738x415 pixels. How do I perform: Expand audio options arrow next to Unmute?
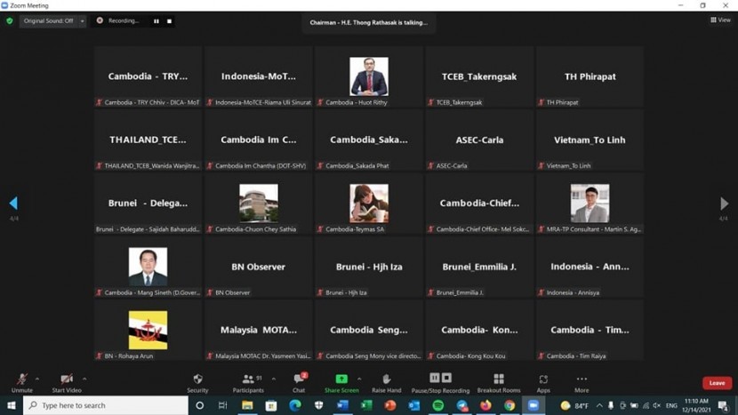tap(37, 379)
